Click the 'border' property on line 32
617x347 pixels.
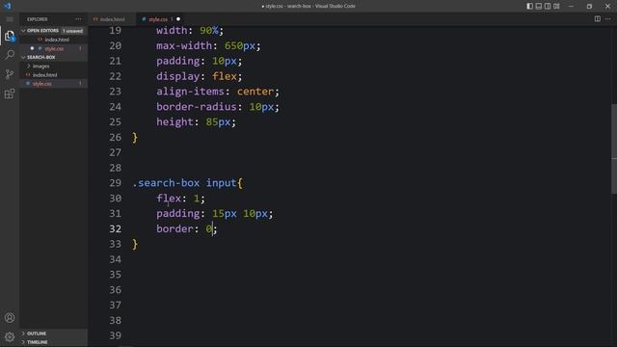(x=174, y=229)
